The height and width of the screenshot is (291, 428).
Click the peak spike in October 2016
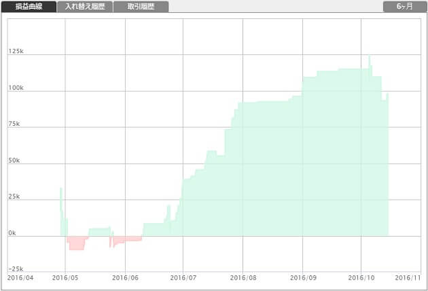(x=370, y=61)
